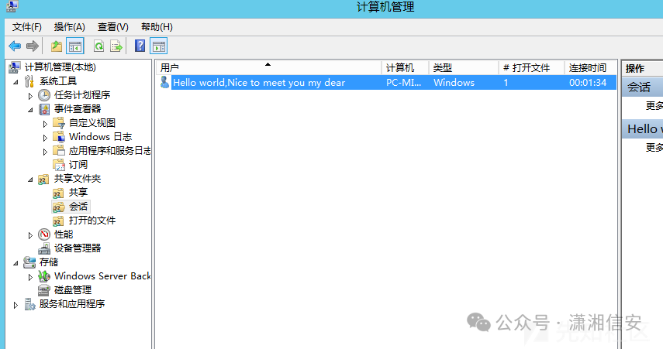Click the Back arrow in the toolbar
Screen dimensions: 663x349
point(15,46)
